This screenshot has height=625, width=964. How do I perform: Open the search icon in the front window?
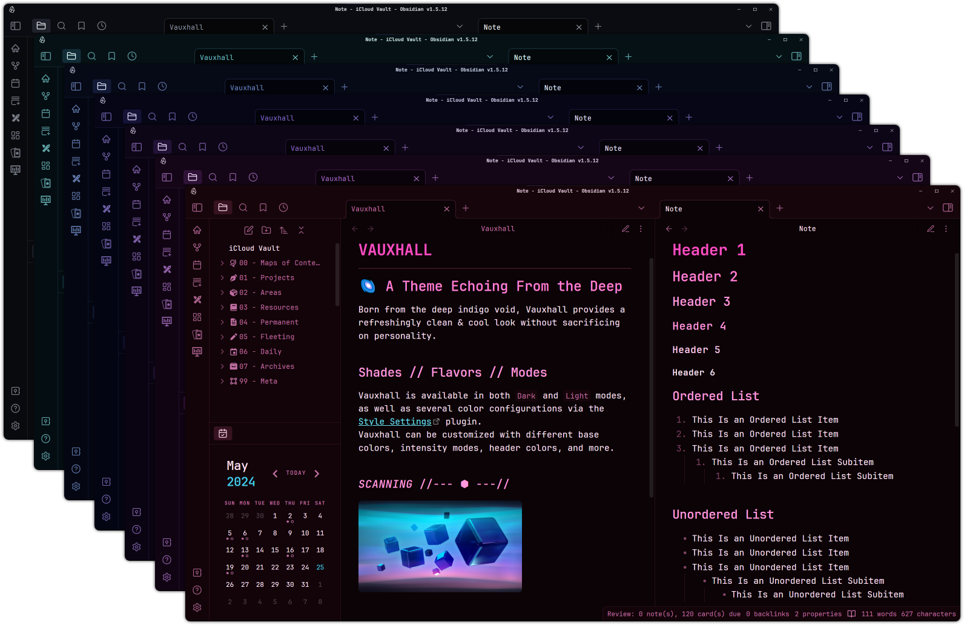click(x=243, y=208)
